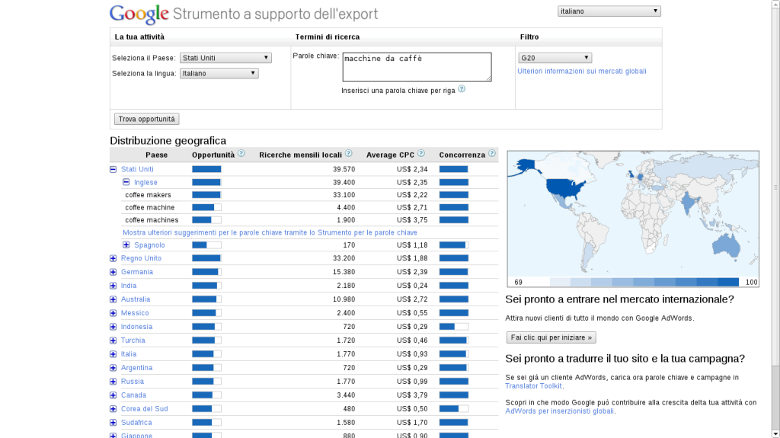Image resolution: width=780 pixels, height=438 pixels.
Task: Click the Turchia country link
Action: (x=133, y=340)
